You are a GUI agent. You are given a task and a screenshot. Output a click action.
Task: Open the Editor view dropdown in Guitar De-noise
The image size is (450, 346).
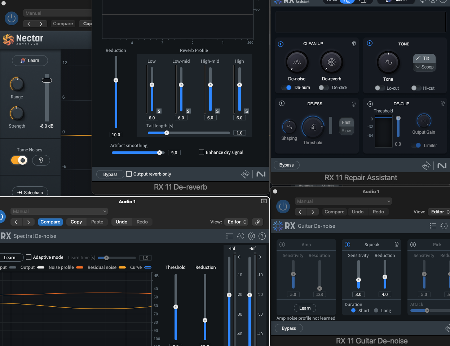[439, 212]
